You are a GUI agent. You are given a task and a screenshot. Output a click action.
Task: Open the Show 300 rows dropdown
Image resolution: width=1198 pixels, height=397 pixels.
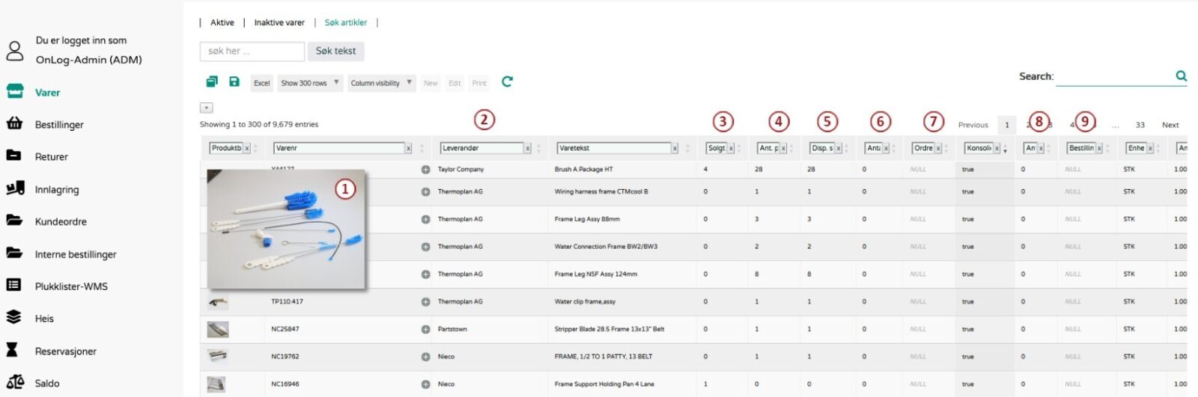pyautogui.click(x=310, y=83)
